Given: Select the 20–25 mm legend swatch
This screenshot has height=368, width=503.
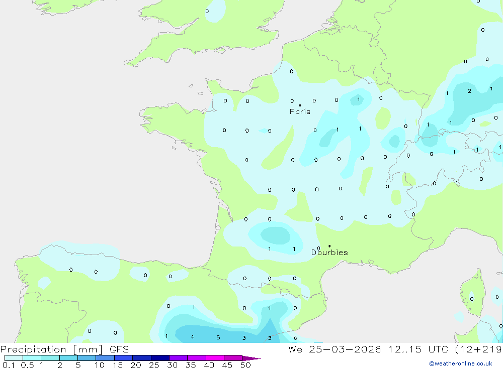Looking at the screenshot, I should point(142,358).
